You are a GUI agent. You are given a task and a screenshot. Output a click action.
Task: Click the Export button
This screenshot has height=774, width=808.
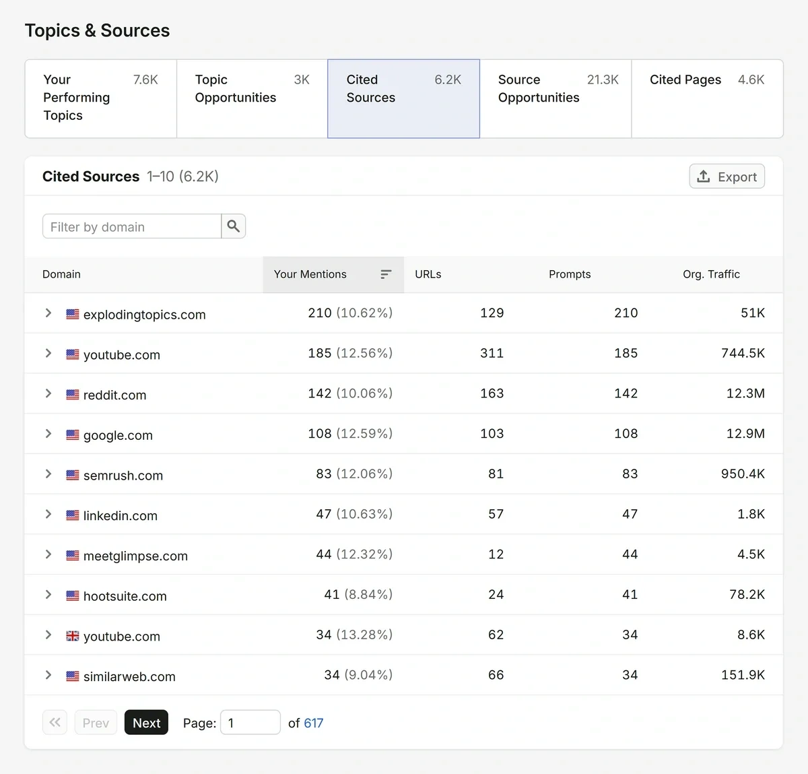pyautogui.click(x=727, y=176)
